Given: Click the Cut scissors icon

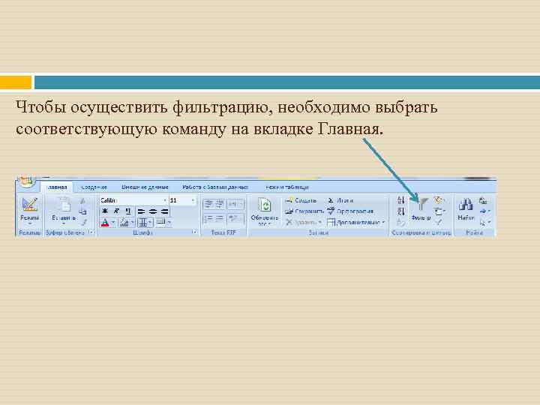Looking at the screenshot, I should coord(83,201).
